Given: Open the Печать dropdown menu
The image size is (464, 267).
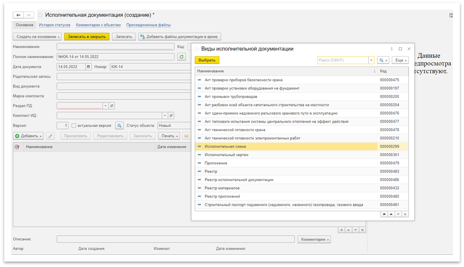Looking at the screenshot, I should click(170, 136).
